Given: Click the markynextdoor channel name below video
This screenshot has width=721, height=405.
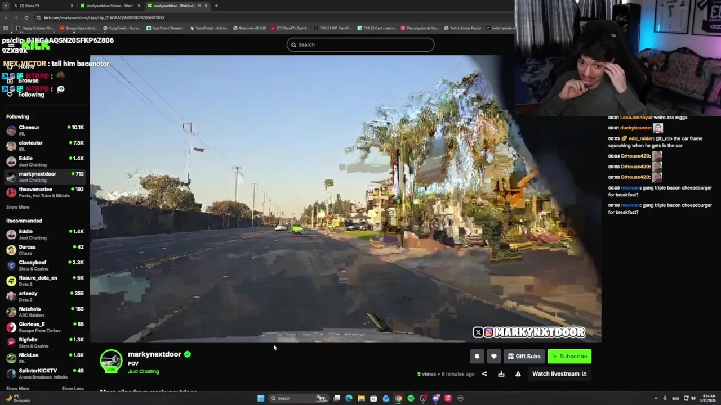Looking at the screenshot, I should 154,354.
